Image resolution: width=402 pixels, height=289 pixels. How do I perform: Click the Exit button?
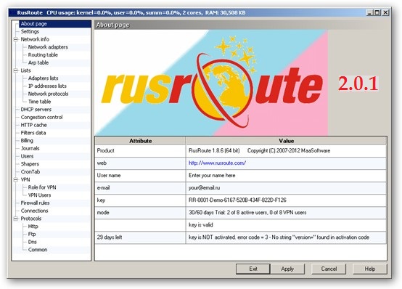[x=253, y=269]
